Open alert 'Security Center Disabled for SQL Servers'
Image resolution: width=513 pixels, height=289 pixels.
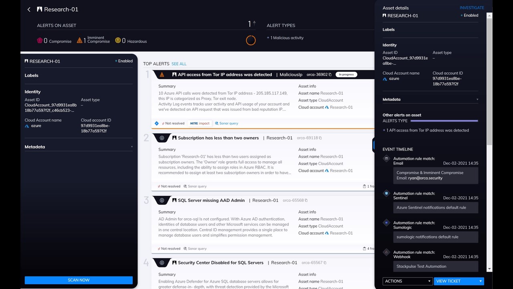coord(221,263)
